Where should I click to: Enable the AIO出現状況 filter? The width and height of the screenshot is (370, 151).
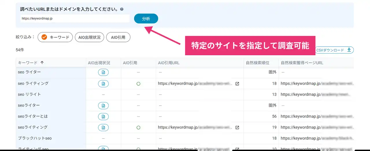point(89,37)
